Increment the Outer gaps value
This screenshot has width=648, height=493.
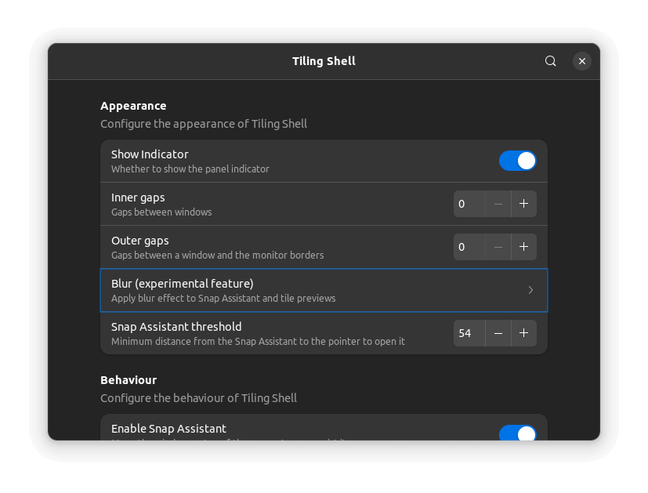click(523, 246)
